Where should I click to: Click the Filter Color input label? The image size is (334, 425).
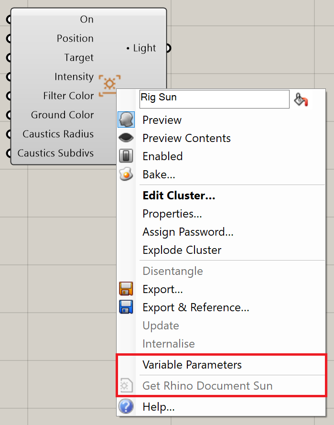pyautogui.click(x=68, y=96)
